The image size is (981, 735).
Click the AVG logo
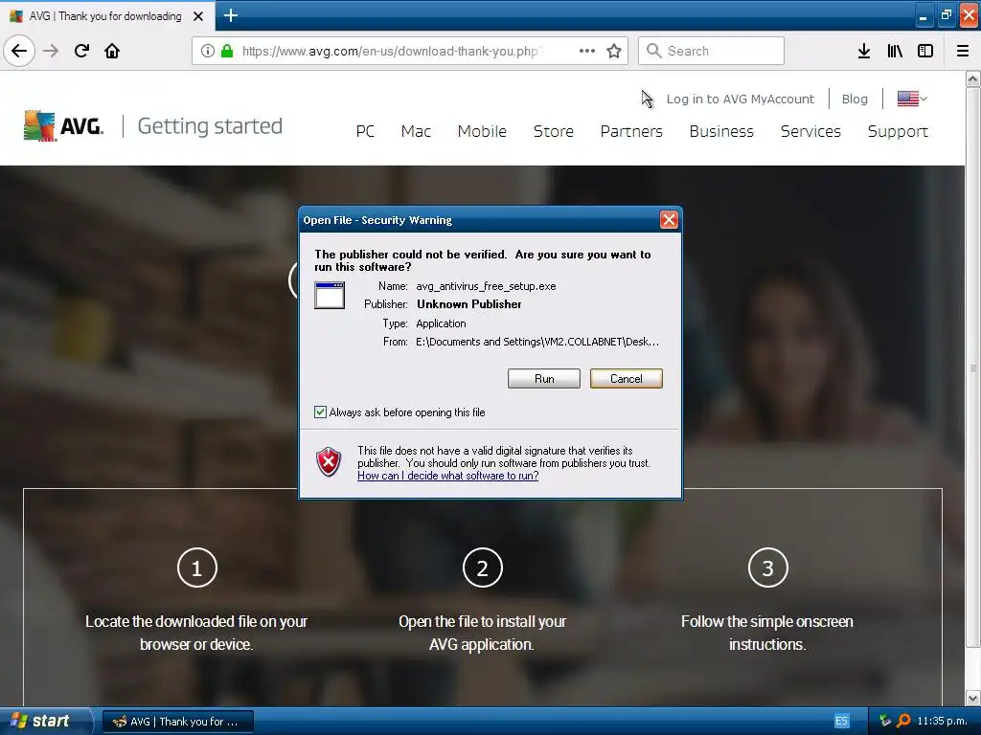(x=64, y=125)
